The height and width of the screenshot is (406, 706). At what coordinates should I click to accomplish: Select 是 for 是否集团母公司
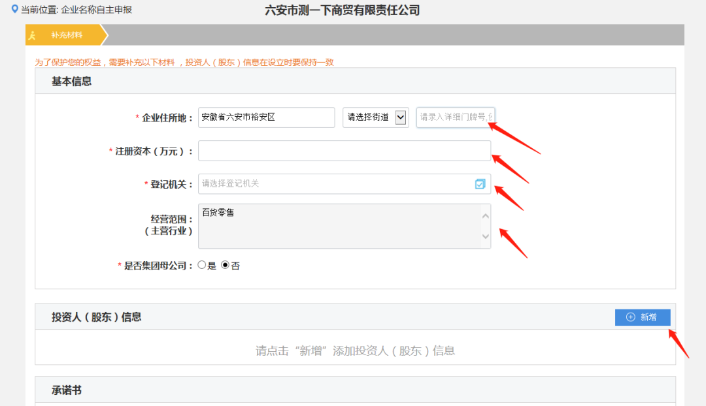pos(202,266)
